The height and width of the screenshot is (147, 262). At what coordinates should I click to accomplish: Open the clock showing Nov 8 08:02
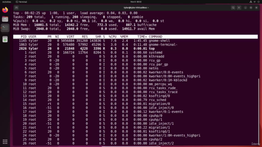pos(136,2)
